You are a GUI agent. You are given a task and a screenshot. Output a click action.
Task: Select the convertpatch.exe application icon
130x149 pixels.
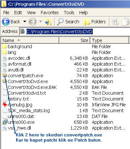5,75
